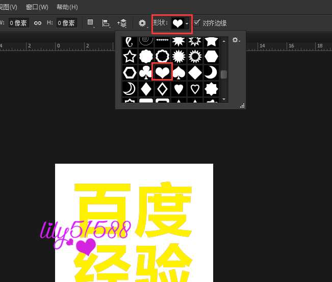Select the wide filled heart shape in the picker
332x282 pixels.
pos(162,72)
